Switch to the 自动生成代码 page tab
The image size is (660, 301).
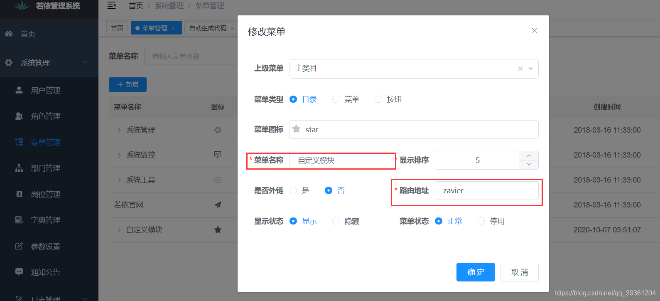tap(211, 28)
